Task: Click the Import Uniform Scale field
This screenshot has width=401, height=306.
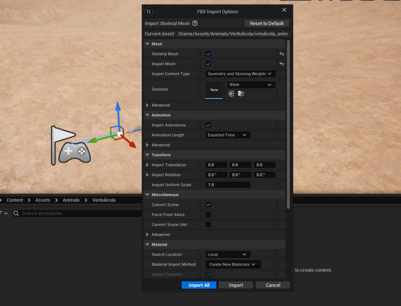Action: point(228,185)
